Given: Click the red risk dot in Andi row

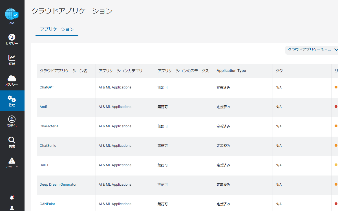Looking at the screenshot, I should coord(336,106).
